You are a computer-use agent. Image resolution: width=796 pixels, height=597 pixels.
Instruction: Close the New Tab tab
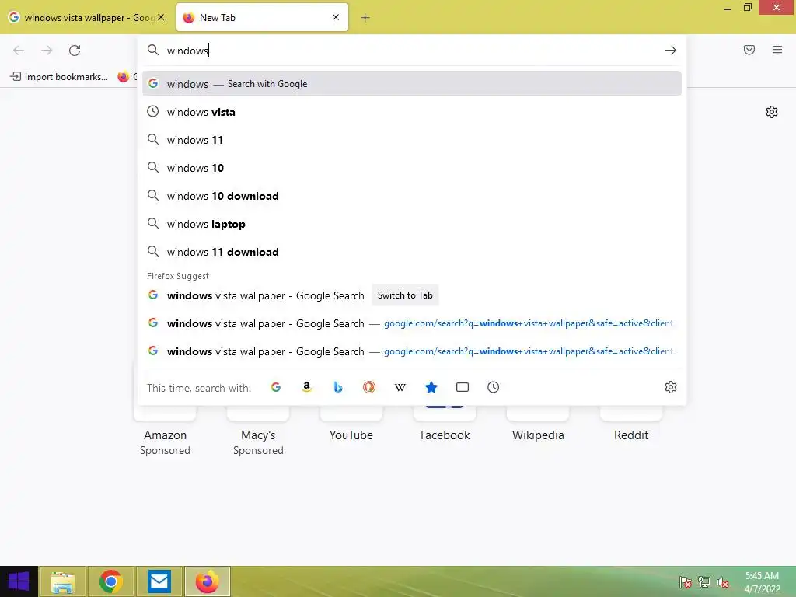click(x=336, y=17)
